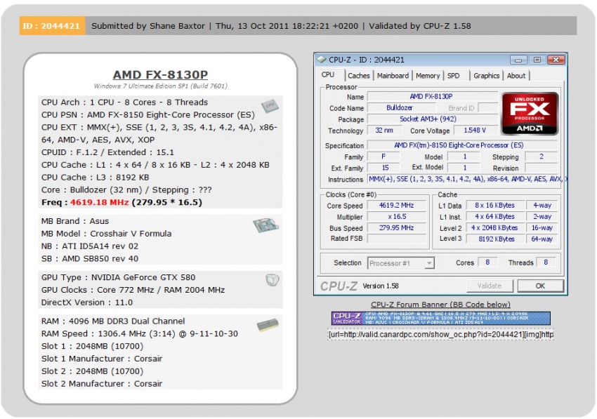Click the GPU icon beside GPU Type

tap(271, 280)
